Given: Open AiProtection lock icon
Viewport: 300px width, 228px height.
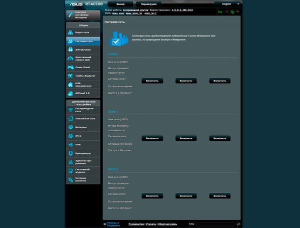Looking at the screenshot, I should coord(70,50).
